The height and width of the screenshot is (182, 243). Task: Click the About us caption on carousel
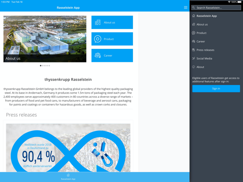point(13,58)
